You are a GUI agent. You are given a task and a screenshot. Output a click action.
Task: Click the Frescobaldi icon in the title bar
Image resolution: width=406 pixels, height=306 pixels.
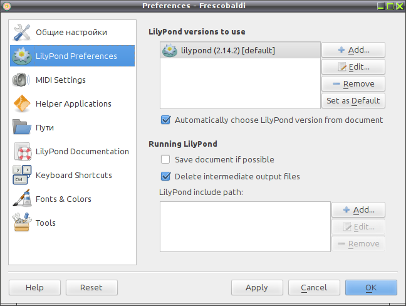(x=6, y=6)
